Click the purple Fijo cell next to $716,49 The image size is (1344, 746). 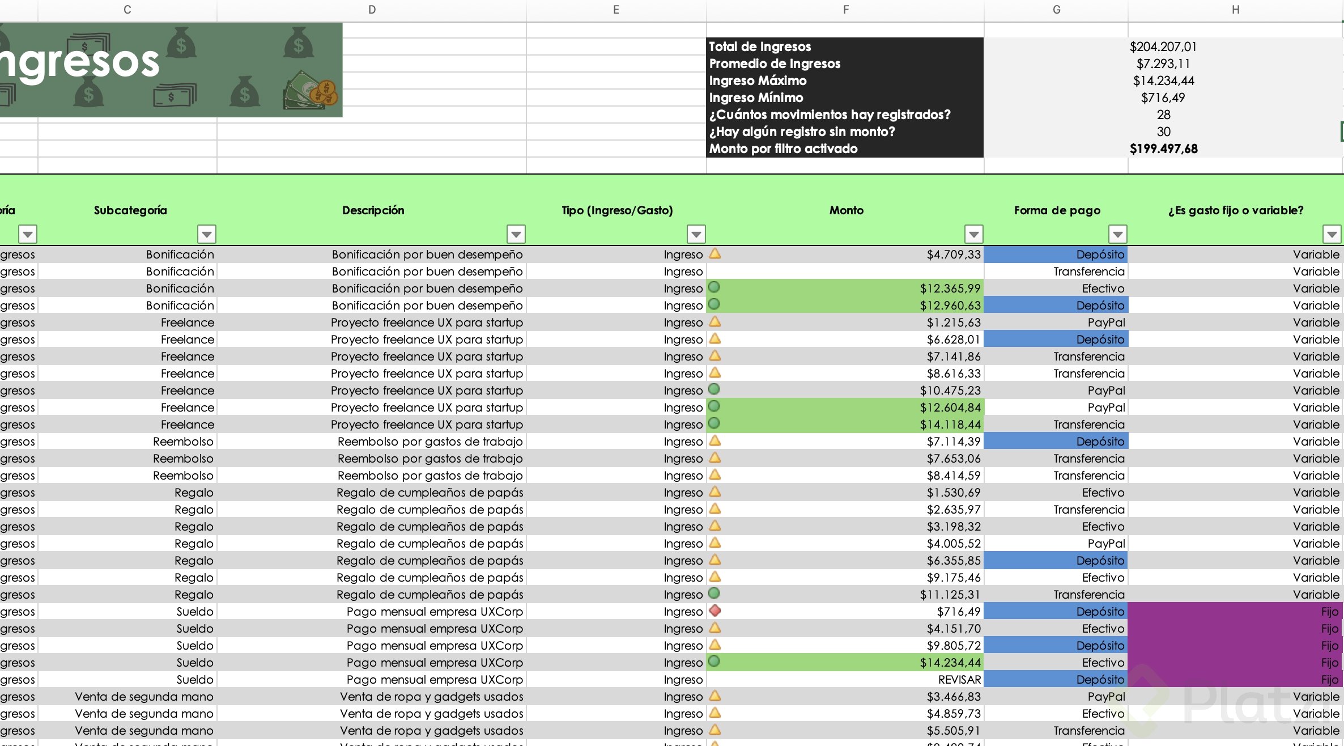click(1235, 611)
